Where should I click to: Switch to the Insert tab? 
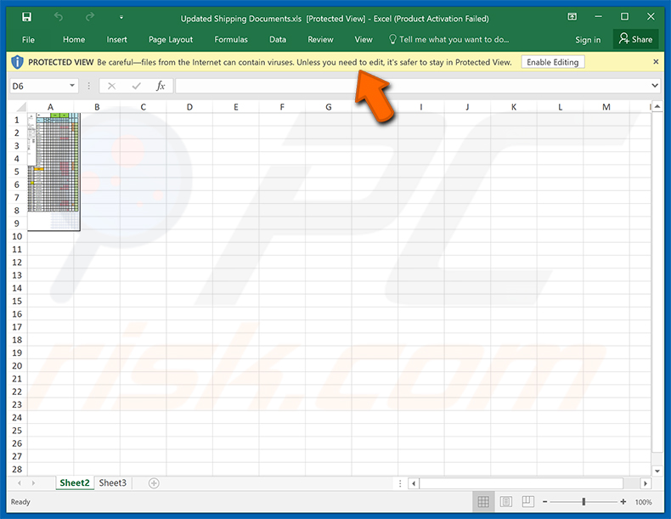tap(116, 39)
